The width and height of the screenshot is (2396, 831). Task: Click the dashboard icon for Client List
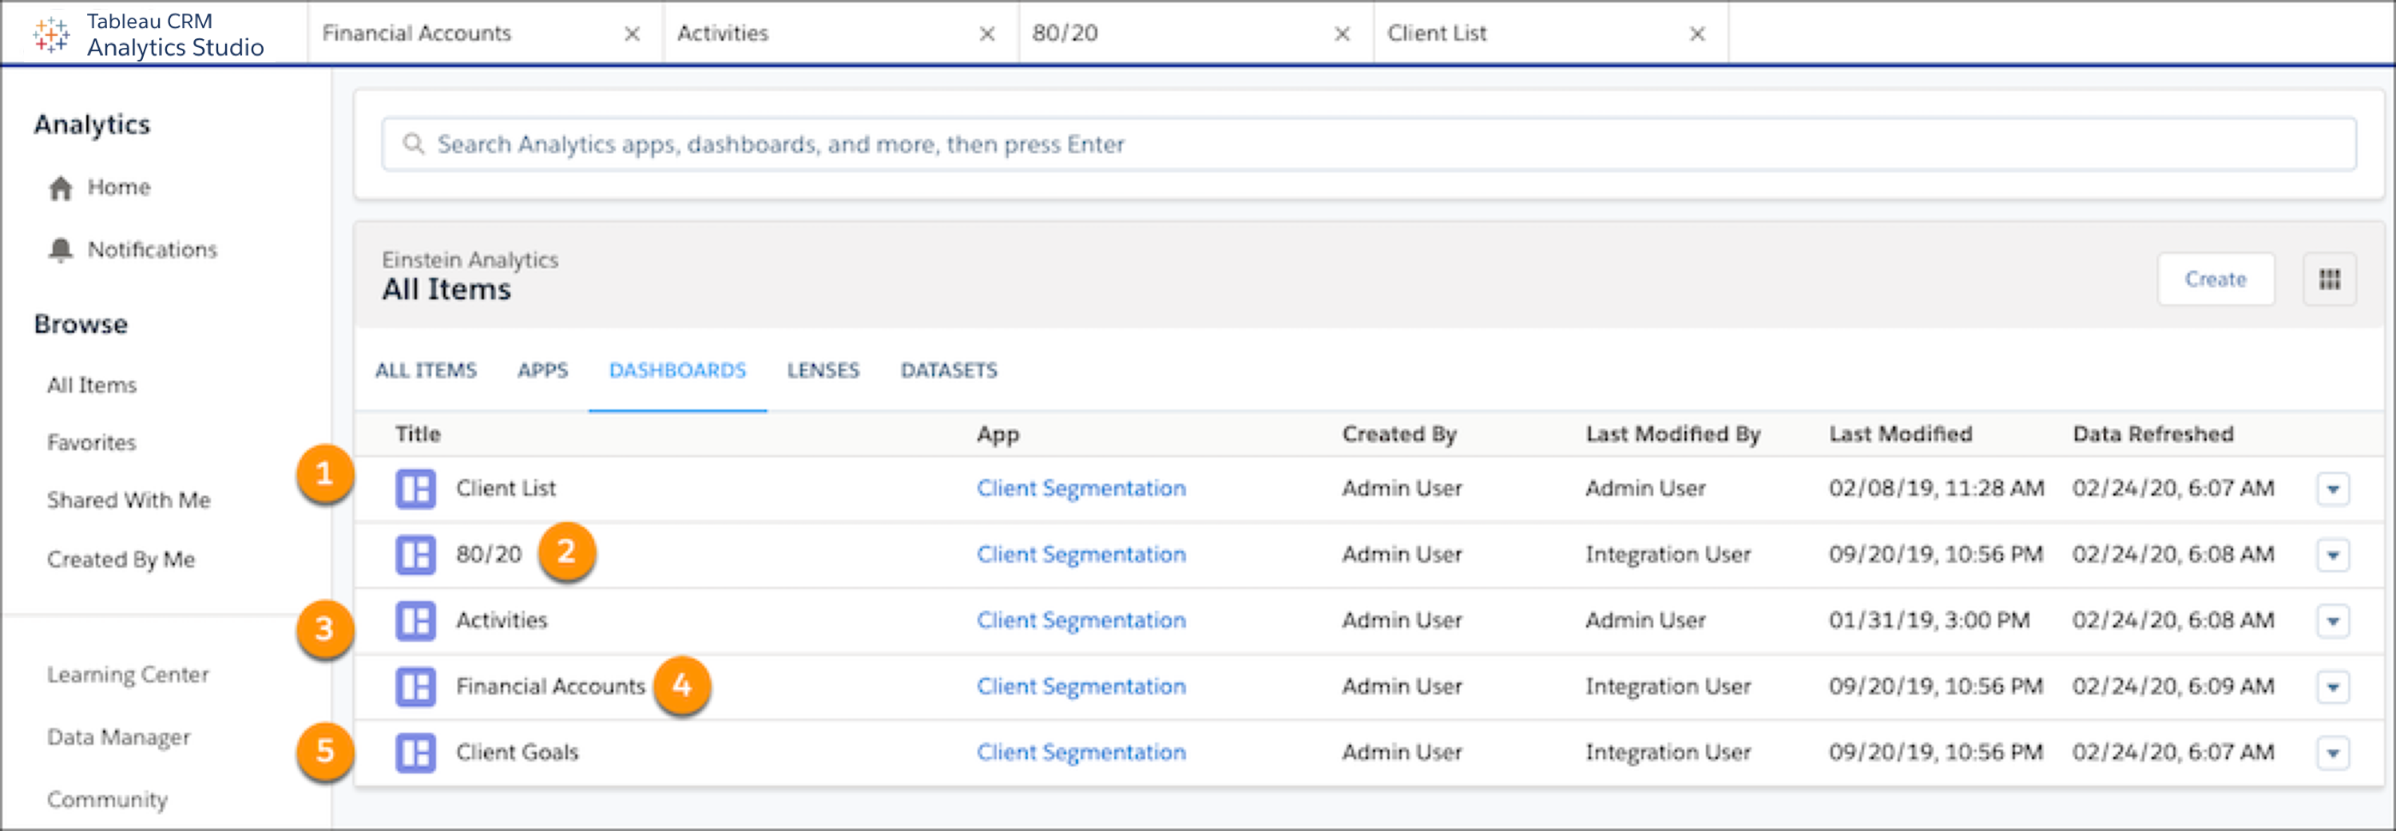pos(416,489)
